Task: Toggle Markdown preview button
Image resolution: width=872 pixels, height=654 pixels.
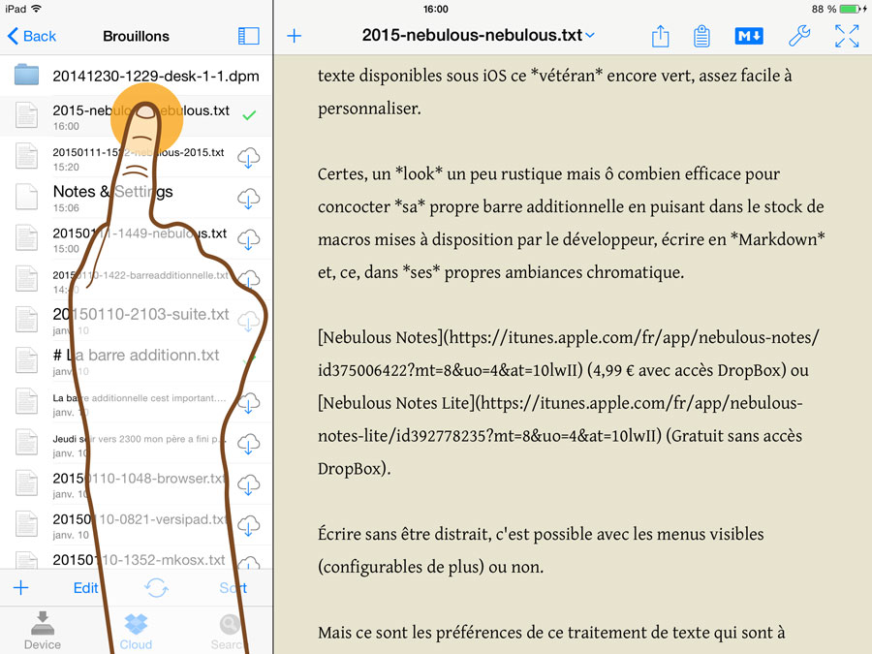Action: pos(749,36)
